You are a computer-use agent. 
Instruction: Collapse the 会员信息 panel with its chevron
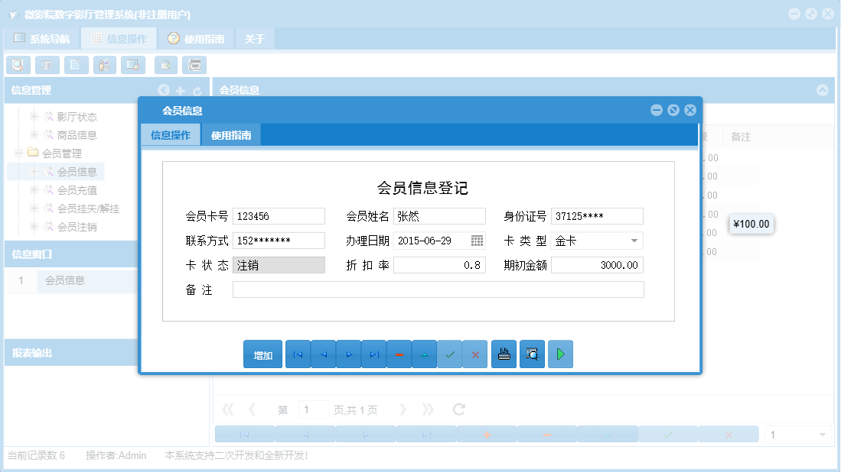(x=823, y=89)
